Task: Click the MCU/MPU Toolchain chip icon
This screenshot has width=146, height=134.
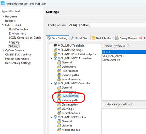Action: pyautogui.click(x=55, y=46)
